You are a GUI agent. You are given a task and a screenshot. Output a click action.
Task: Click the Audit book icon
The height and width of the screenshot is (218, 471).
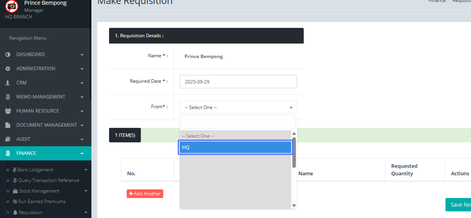point(8,139)
